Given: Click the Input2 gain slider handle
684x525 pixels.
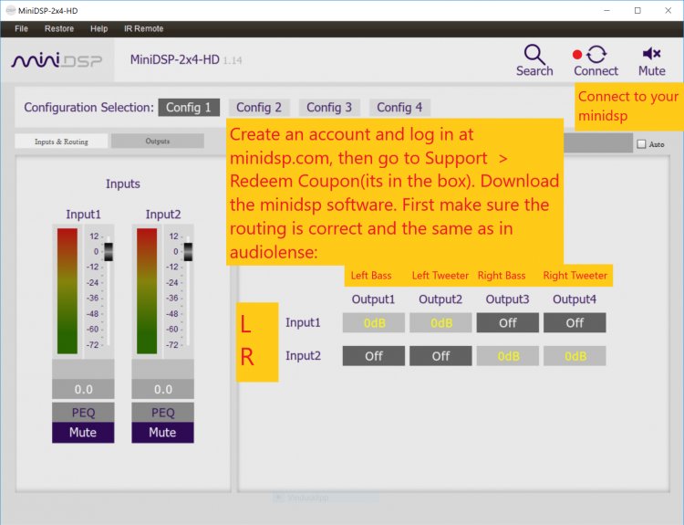Looking at the screenshot, I should point(188,252).
